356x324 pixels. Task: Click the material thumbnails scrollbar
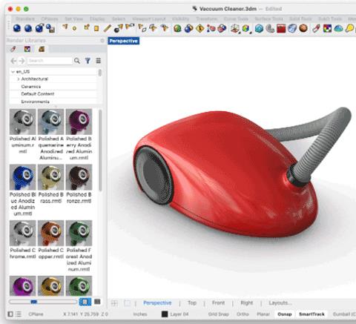click(100, 151)
